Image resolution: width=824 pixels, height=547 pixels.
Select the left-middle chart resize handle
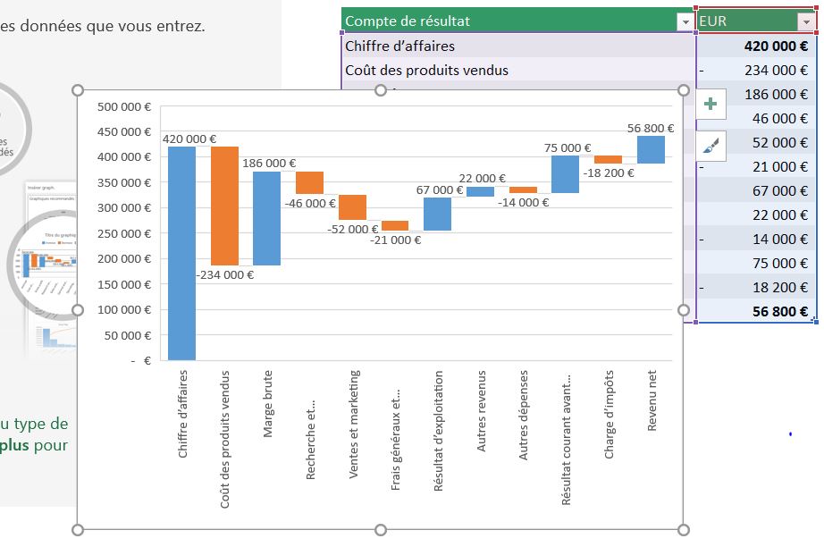[78, 310]
